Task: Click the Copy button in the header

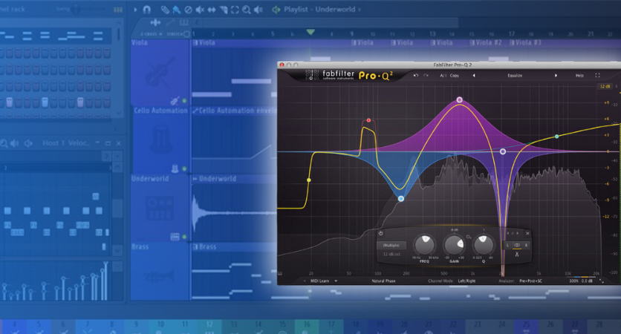Action: coord(455,76)
